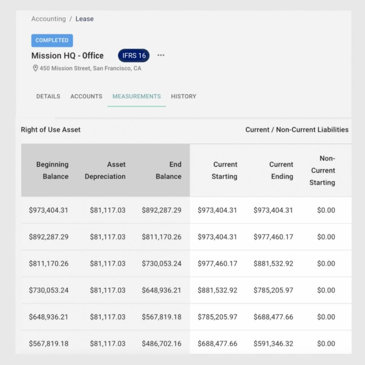Navigate to Accounting via the breadcrumb
This screenshot has width=365, height=365.
[49, 19]
